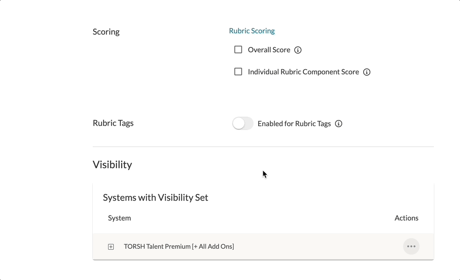Check the Overall Score checkbox

click(x=238, y=50)
